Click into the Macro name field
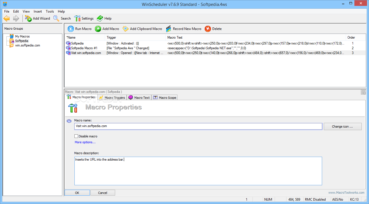369x204 pixels. 198,126
